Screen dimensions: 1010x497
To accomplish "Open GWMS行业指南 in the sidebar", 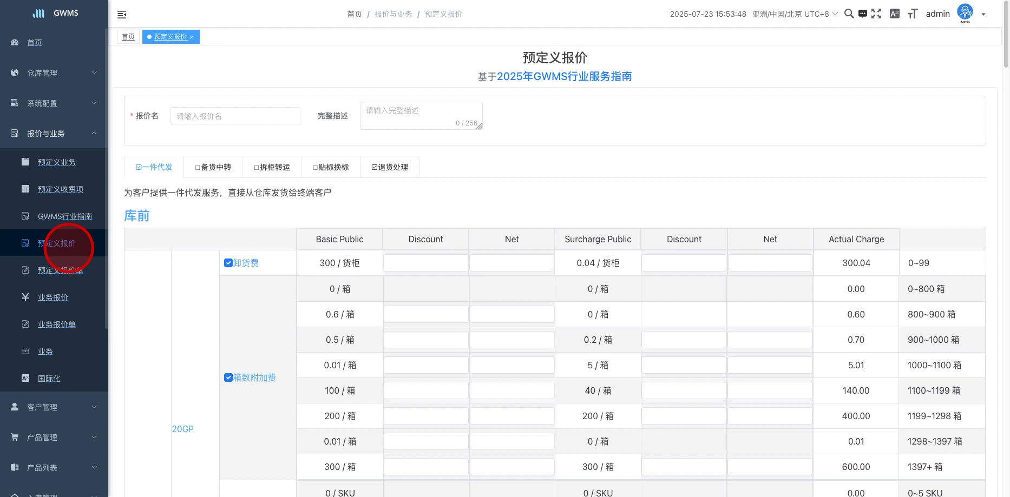I will click(64, 216).
